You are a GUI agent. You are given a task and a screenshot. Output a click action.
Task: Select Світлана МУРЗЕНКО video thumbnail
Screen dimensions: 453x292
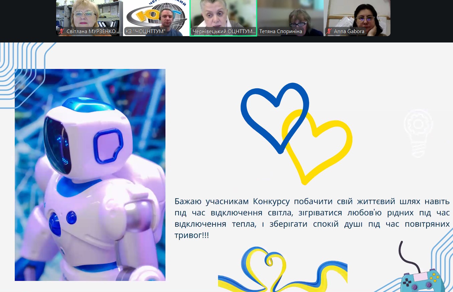click(89, 15)
